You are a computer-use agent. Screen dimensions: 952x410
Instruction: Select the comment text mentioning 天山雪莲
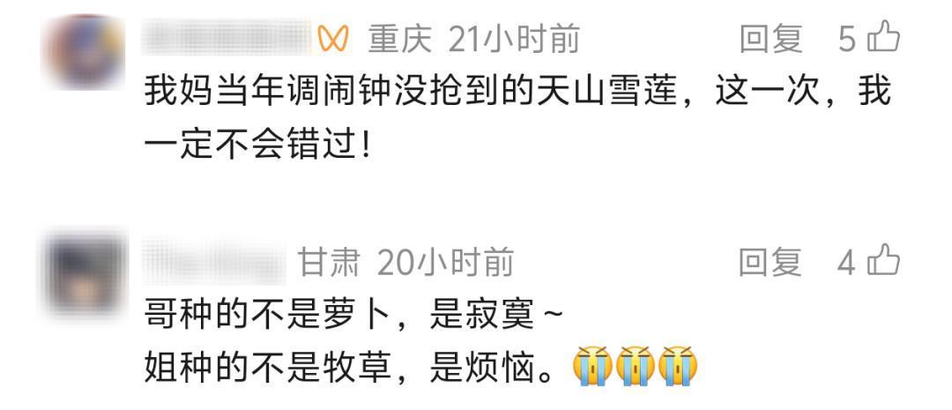click(x=518, y=118)
